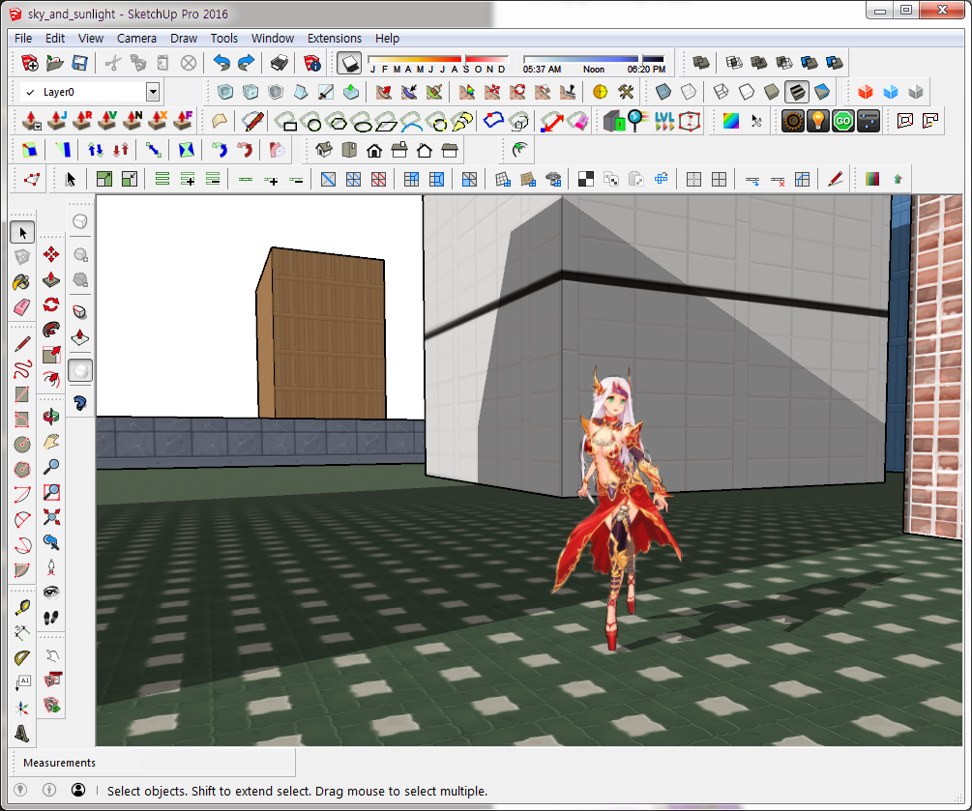This screenshot has width=972, height=811.
Task: Switch to the Iso house view
Action: click(x=324, y=150)
